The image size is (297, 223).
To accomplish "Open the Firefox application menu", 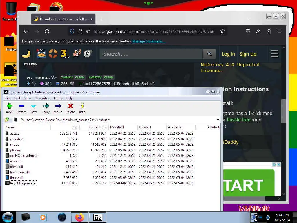I will pyautogui.click(x=279, y=31).
